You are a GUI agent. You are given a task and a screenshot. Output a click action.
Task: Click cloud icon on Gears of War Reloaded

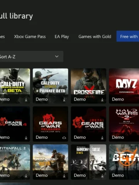pyautogui.click(x=64, y=138)
